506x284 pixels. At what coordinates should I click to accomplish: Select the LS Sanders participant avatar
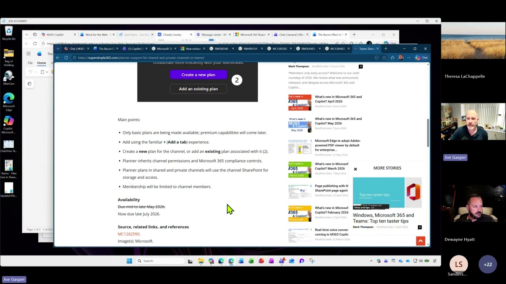[x=459, y=265]
